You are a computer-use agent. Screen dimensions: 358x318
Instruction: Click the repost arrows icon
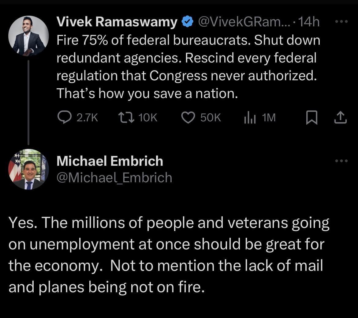[x=126, y=117]
